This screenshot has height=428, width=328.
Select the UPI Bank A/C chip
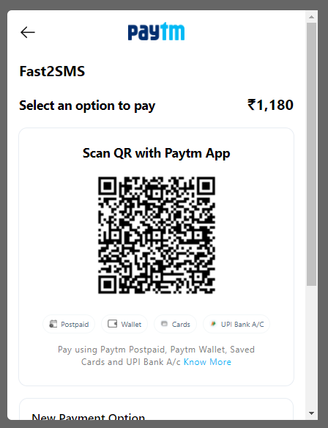click(x=236, y=324)
